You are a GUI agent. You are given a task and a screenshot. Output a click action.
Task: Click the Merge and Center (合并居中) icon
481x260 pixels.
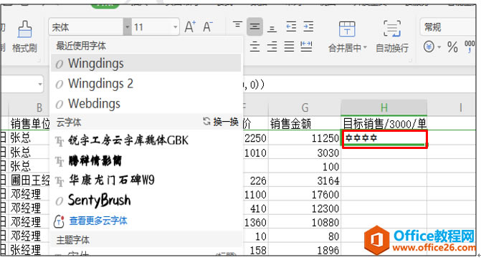(347, 29)
